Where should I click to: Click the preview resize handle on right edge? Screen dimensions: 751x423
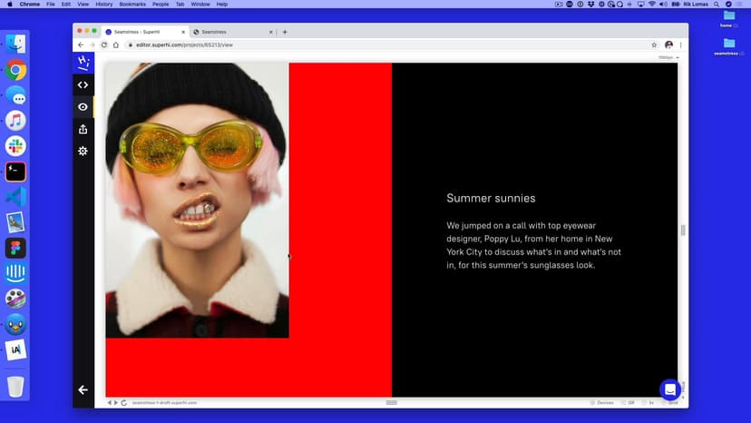[682, 231]
